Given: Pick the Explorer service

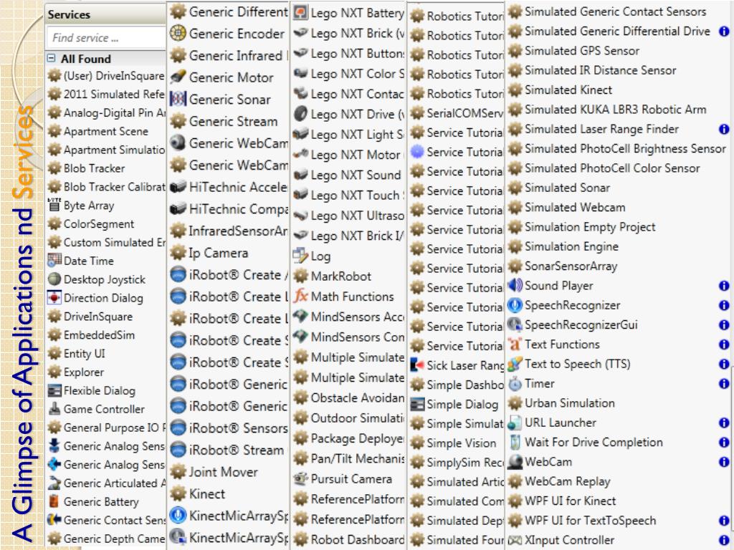Looking at the screenshot, I should (84, 372).
